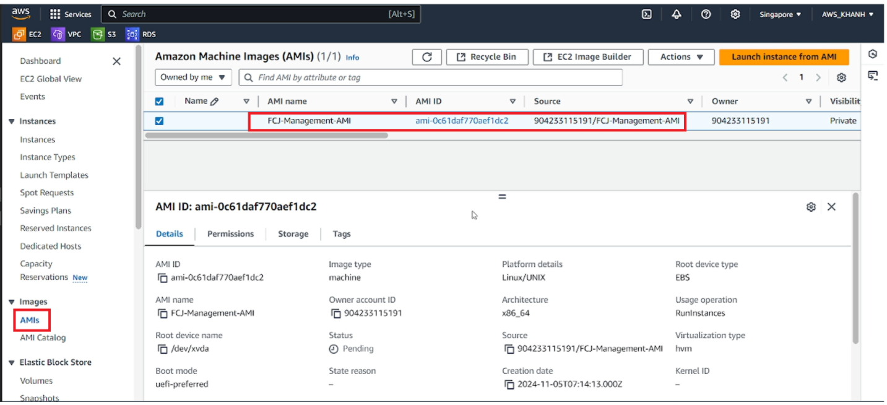This screenshot has width=887, height=405.
Task: Toggle the select-all AMIs checkbox
Action: [159, 102]
